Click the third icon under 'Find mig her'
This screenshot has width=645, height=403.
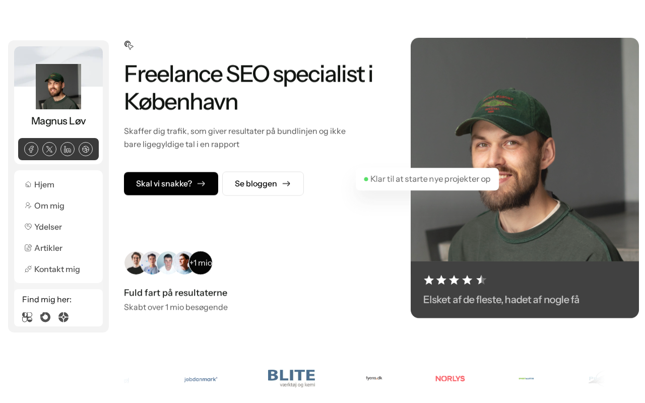63,317
